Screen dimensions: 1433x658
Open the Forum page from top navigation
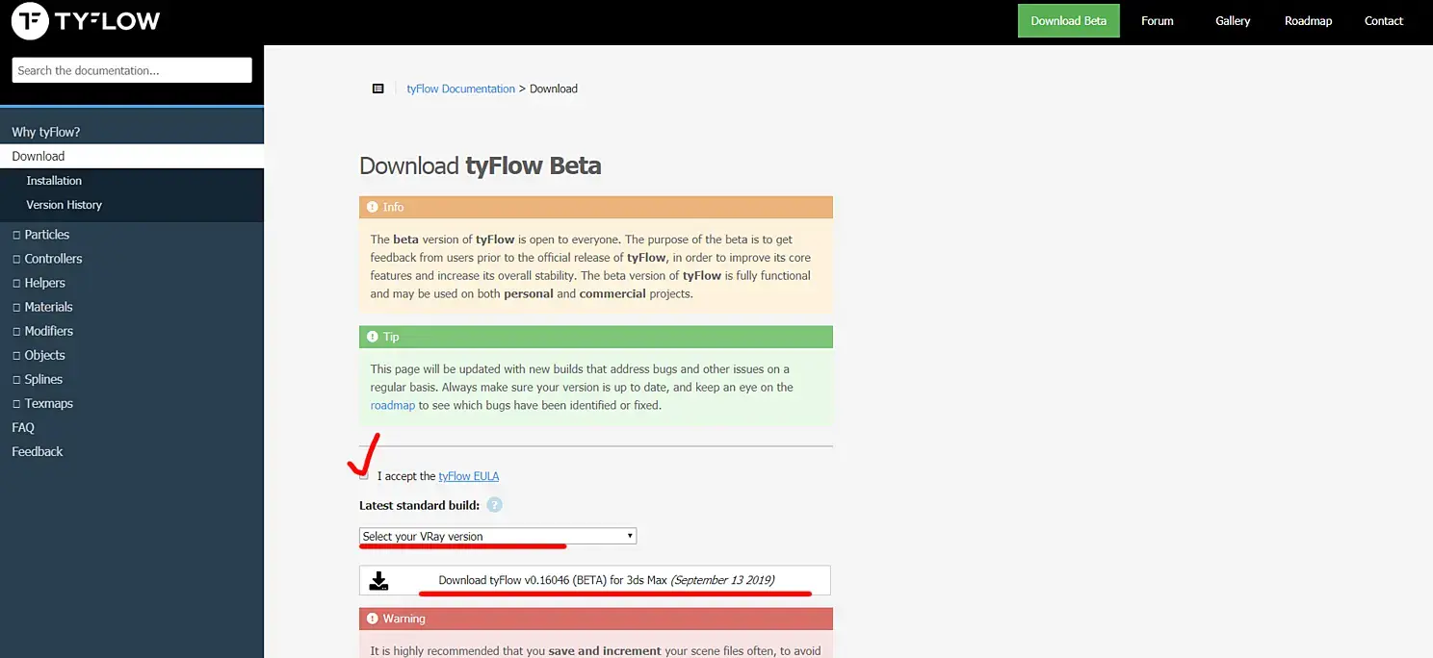pyautogui.click(x=1158, y=21)
